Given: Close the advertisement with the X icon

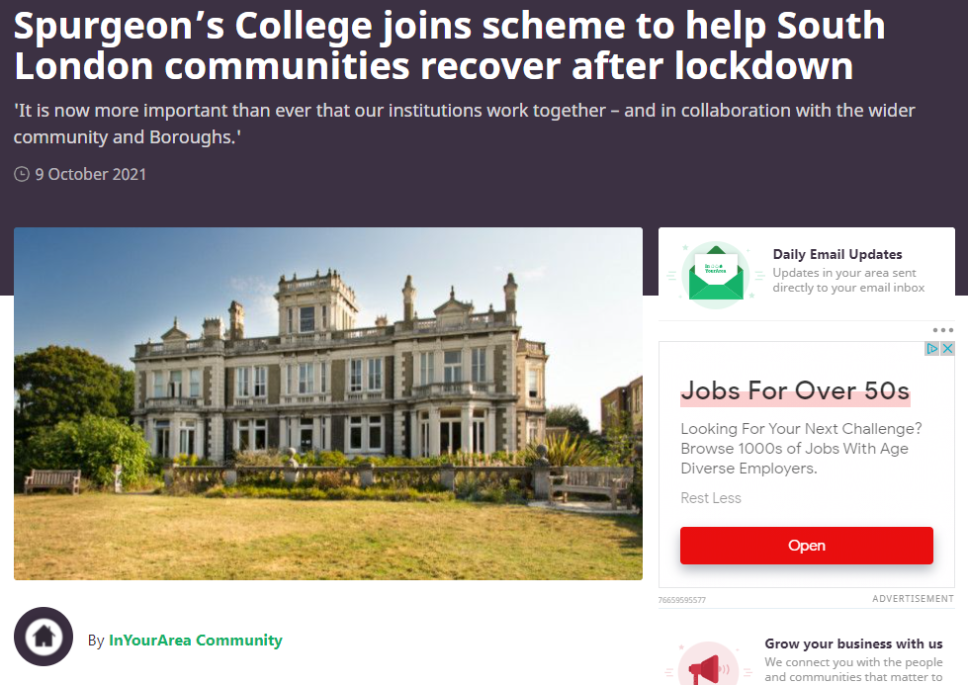Looking at the screenshot, I should tap(947, 349).
